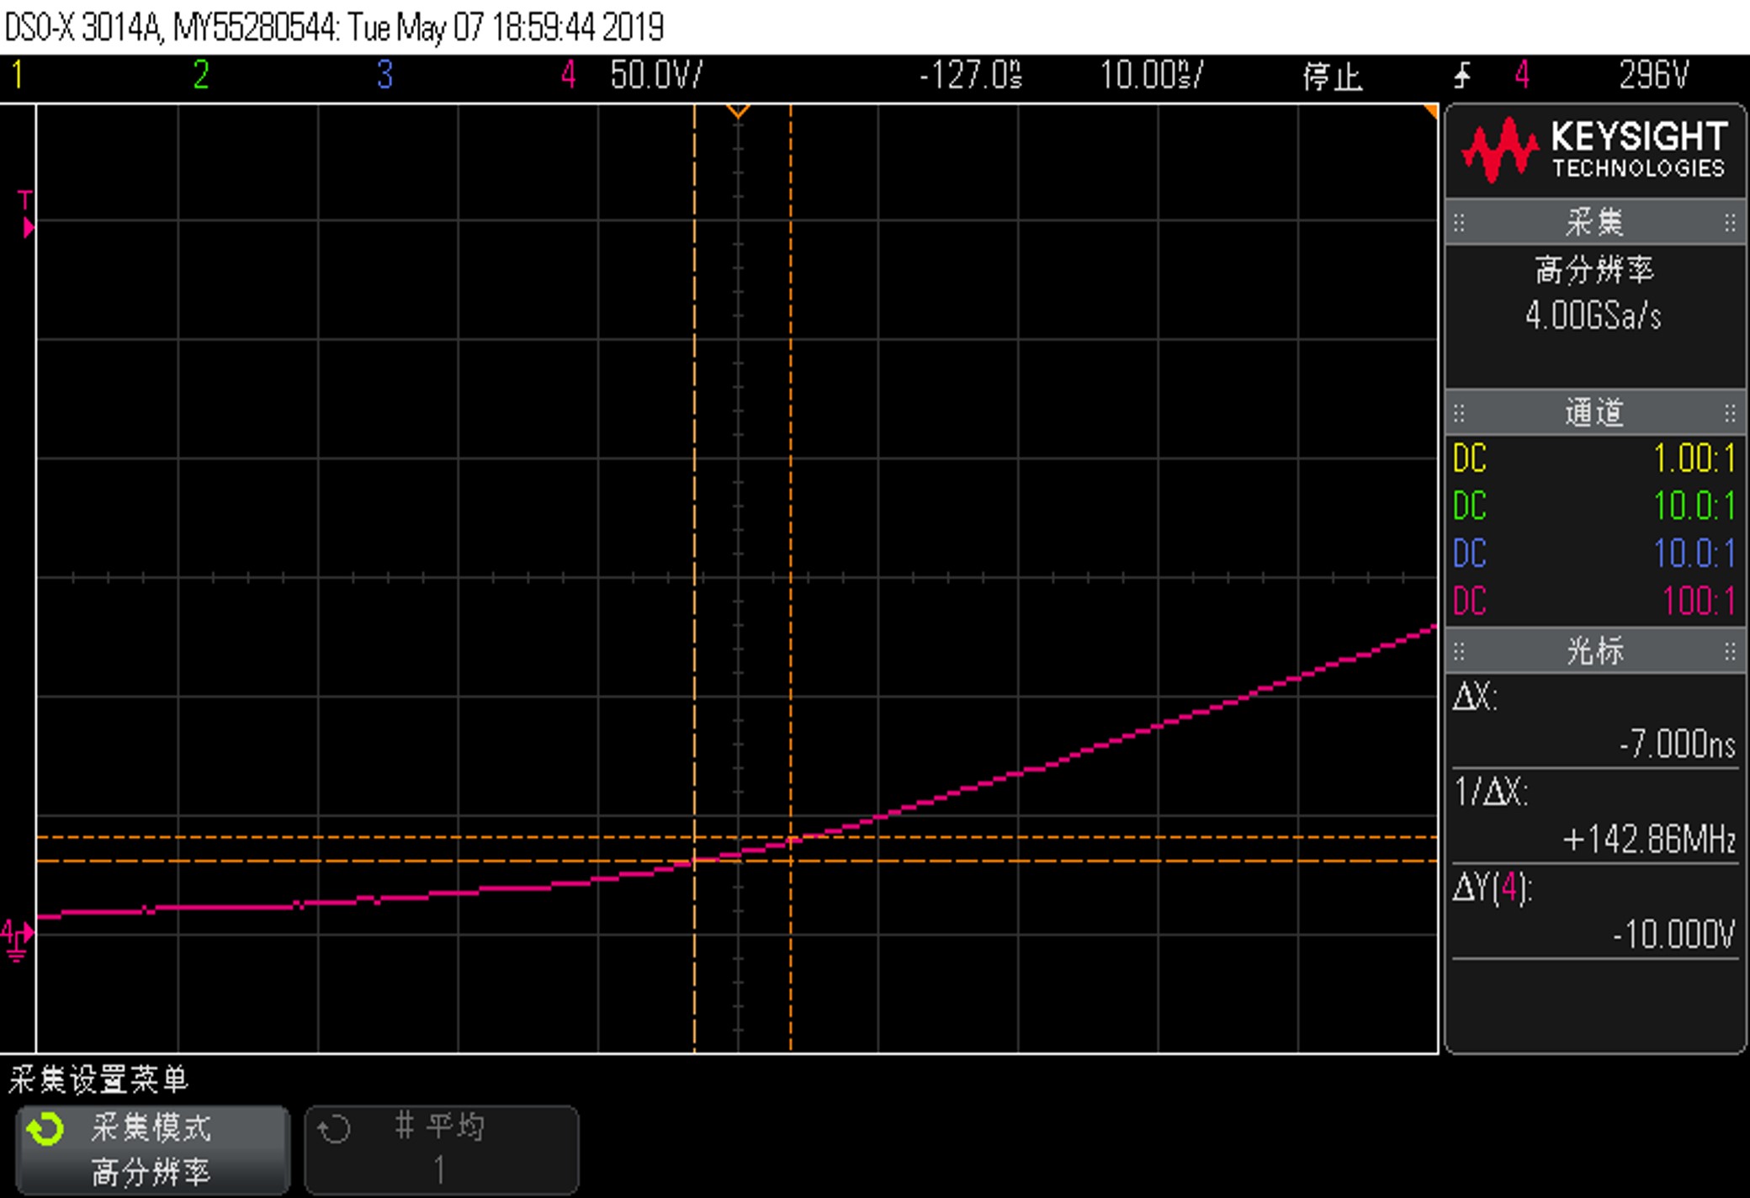The width and height of the screenshot is (1750, 1198).
Task: Click the 10.00 ns/ timebase readout
Action: pos(1151,76)
